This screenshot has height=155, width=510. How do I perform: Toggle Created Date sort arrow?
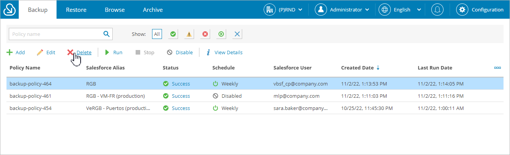[x=378, y=68]
